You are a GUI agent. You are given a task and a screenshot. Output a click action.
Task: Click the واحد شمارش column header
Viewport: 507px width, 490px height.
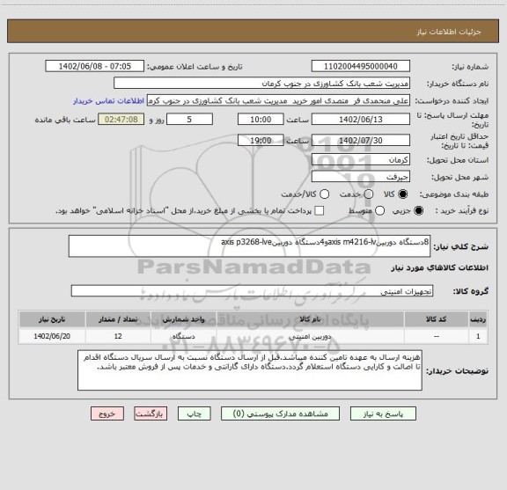[183, 319]
